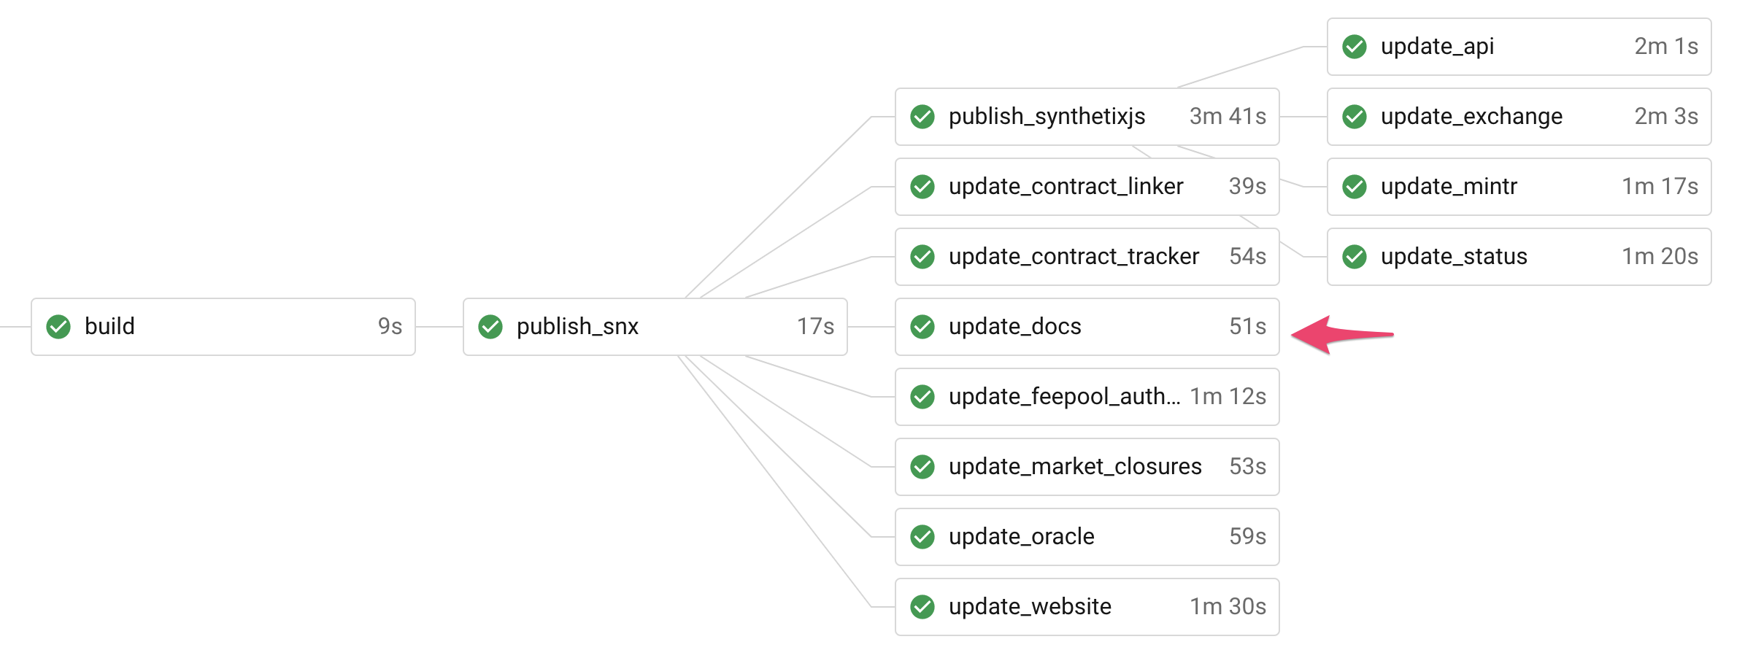Screen dimensions: 1753x658
Task: Click the build job name label
Action: pos(109,326)
